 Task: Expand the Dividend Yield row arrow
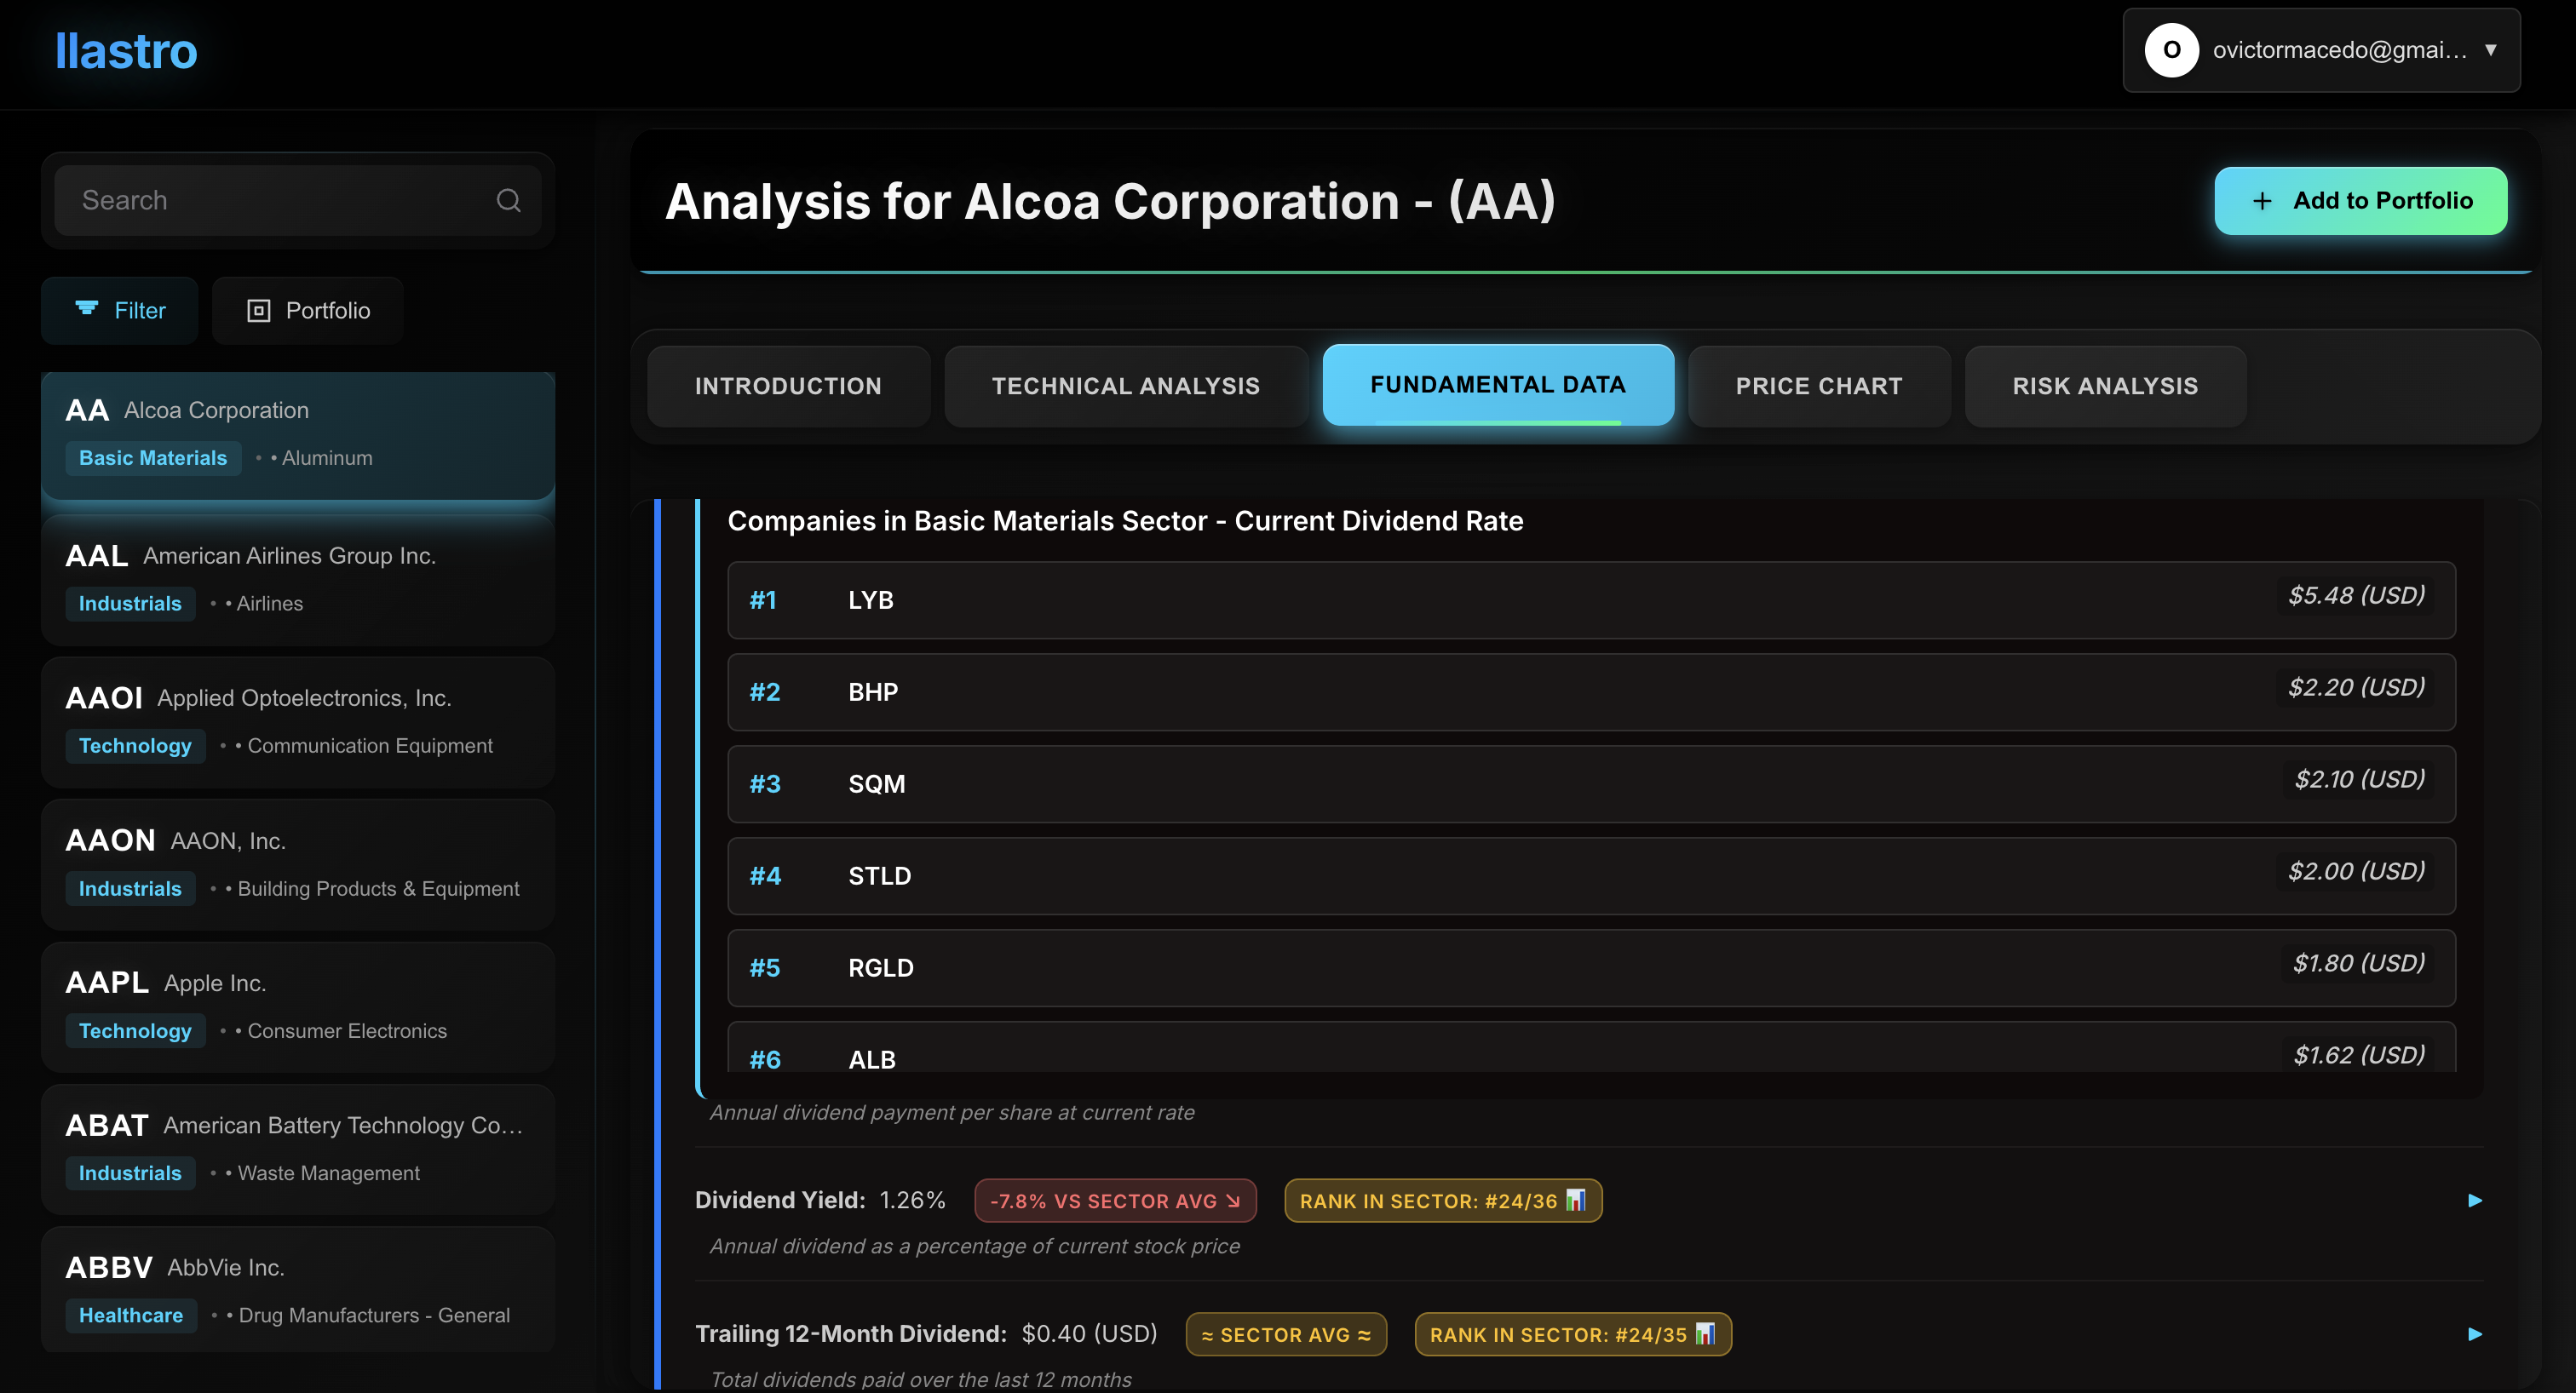click(x=2475, y=1200)
